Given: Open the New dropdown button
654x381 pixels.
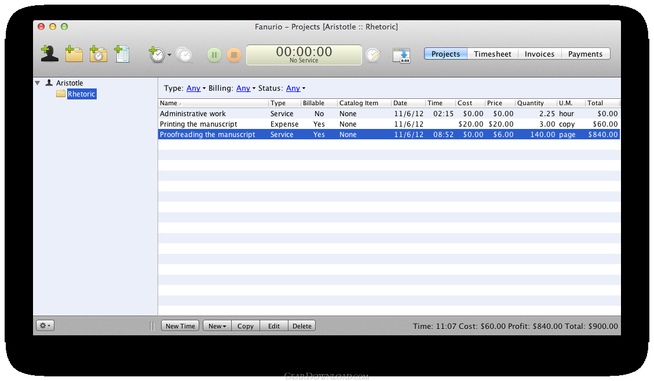Looking at the screenshot, I should coord(217,326).
